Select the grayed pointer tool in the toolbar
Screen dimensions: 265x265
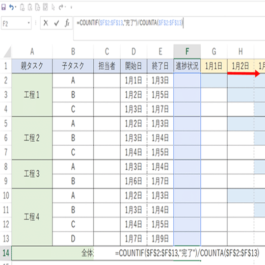point(53,7)
